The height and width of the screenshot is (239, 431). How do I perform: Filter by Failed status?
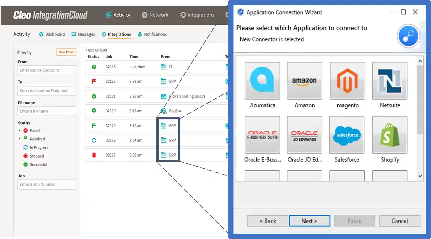(x=35, y=131)
